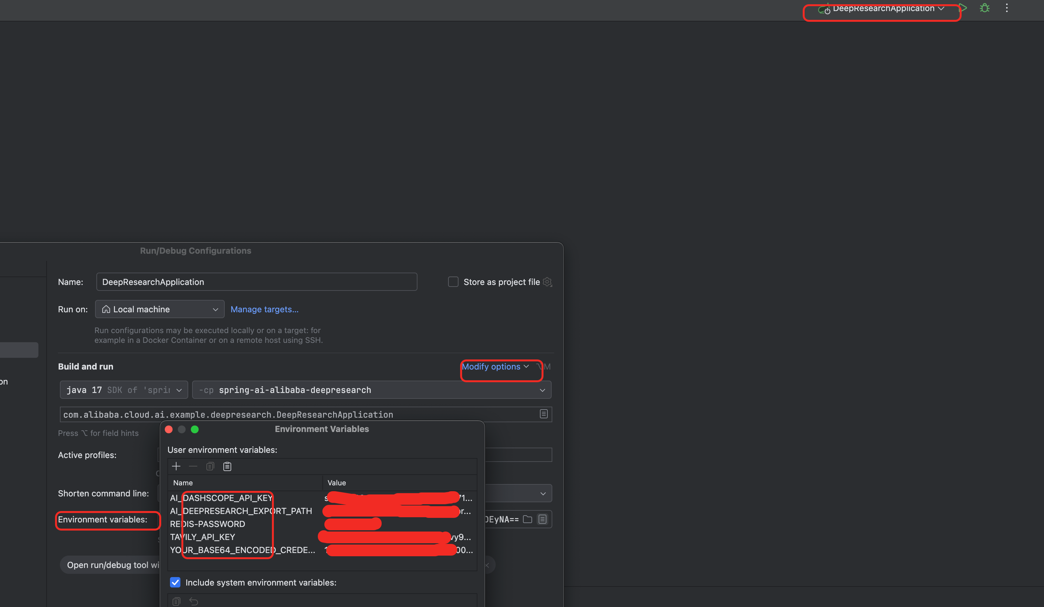Screen dimensions: 1044x607
Task: Open the Run on target dropdown
Action: [x=215, y=309]
